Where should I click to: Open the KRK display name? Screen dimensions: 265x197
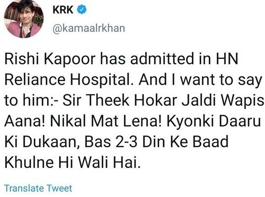coord(63,10)
